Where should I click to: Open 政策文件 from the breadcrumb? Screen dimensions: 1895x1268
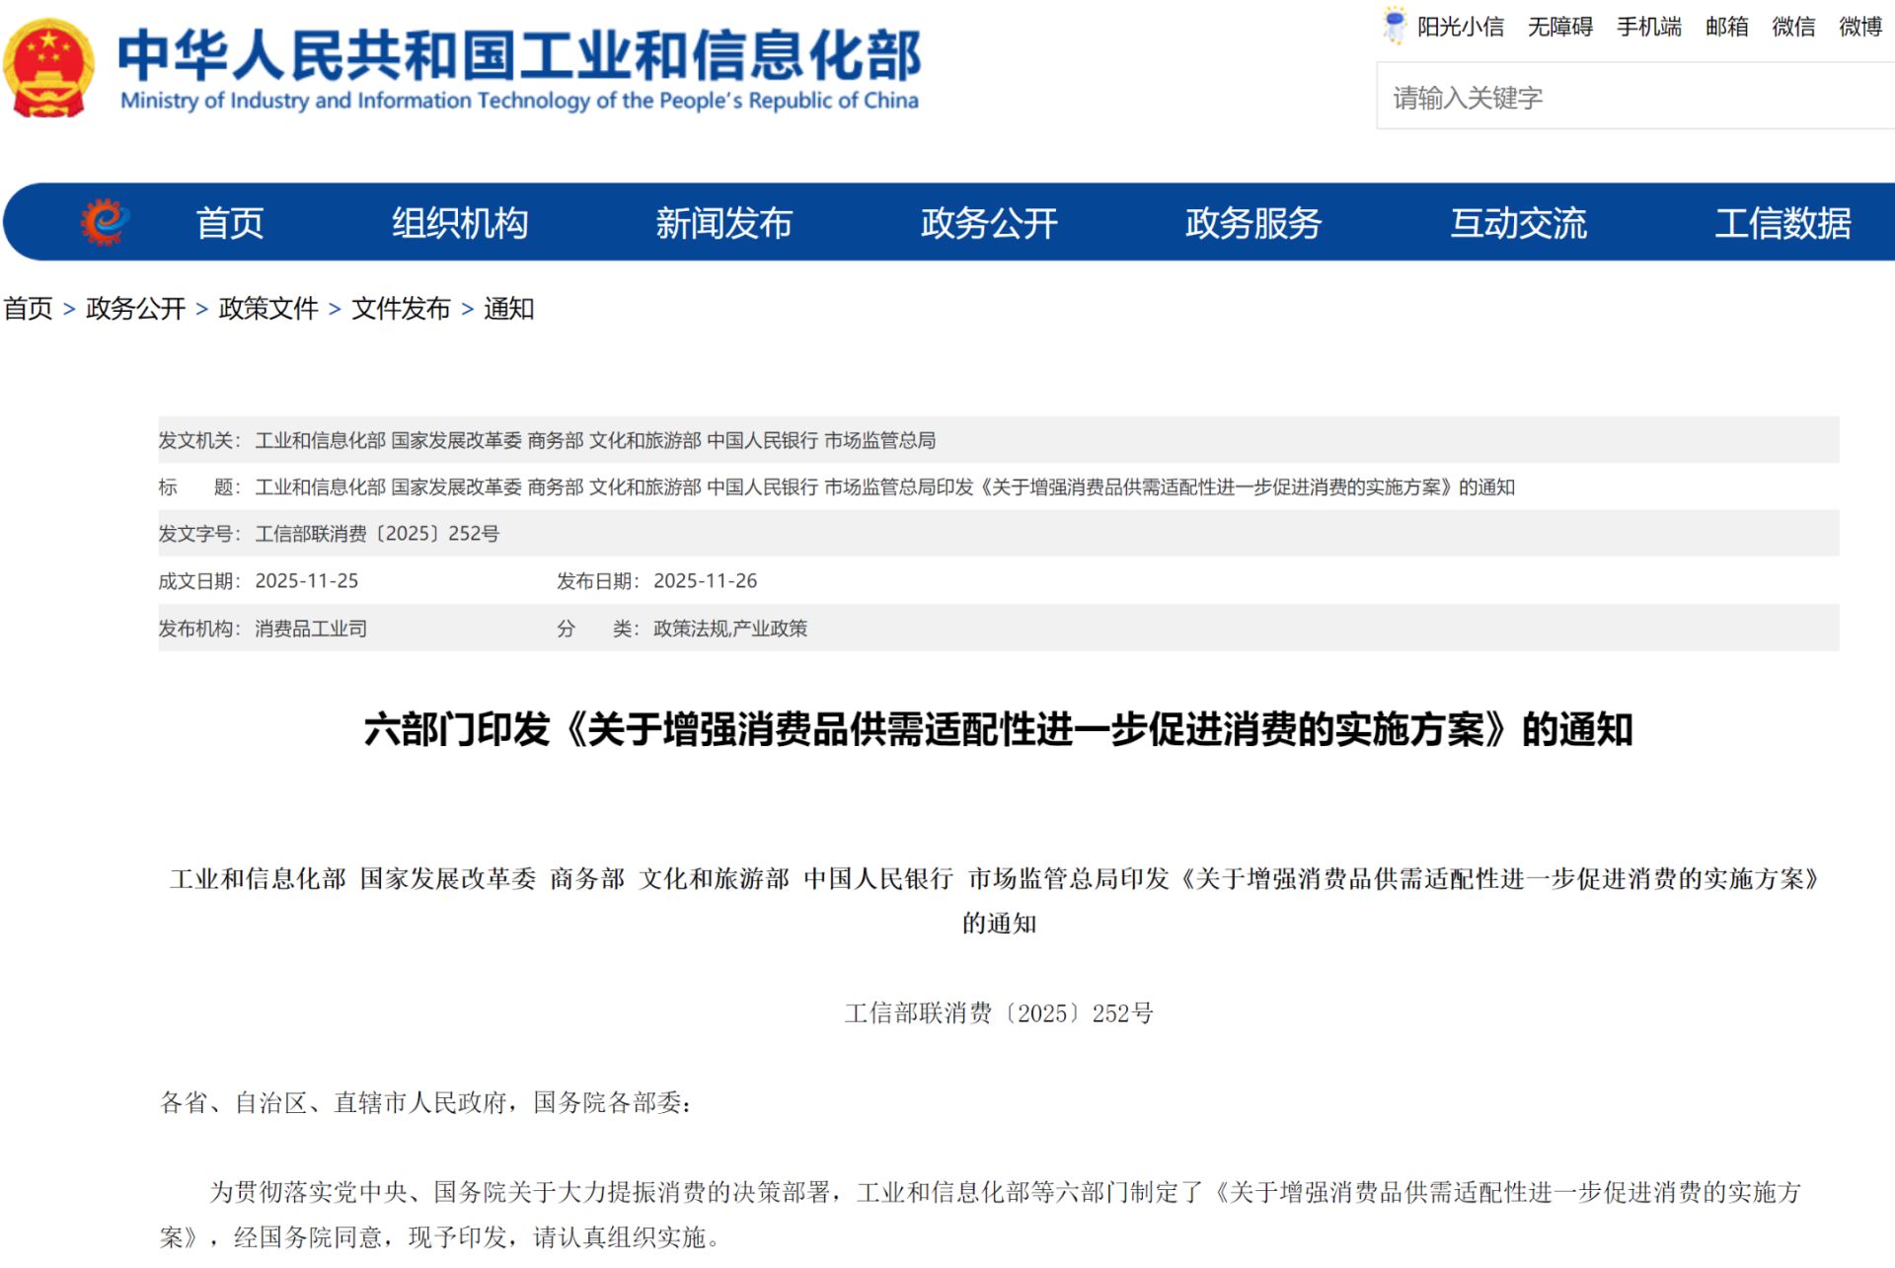click(x=265, y=308)
